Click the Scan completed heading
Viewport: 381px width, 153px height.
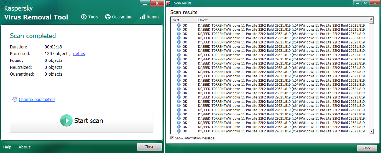click(33, 36)
